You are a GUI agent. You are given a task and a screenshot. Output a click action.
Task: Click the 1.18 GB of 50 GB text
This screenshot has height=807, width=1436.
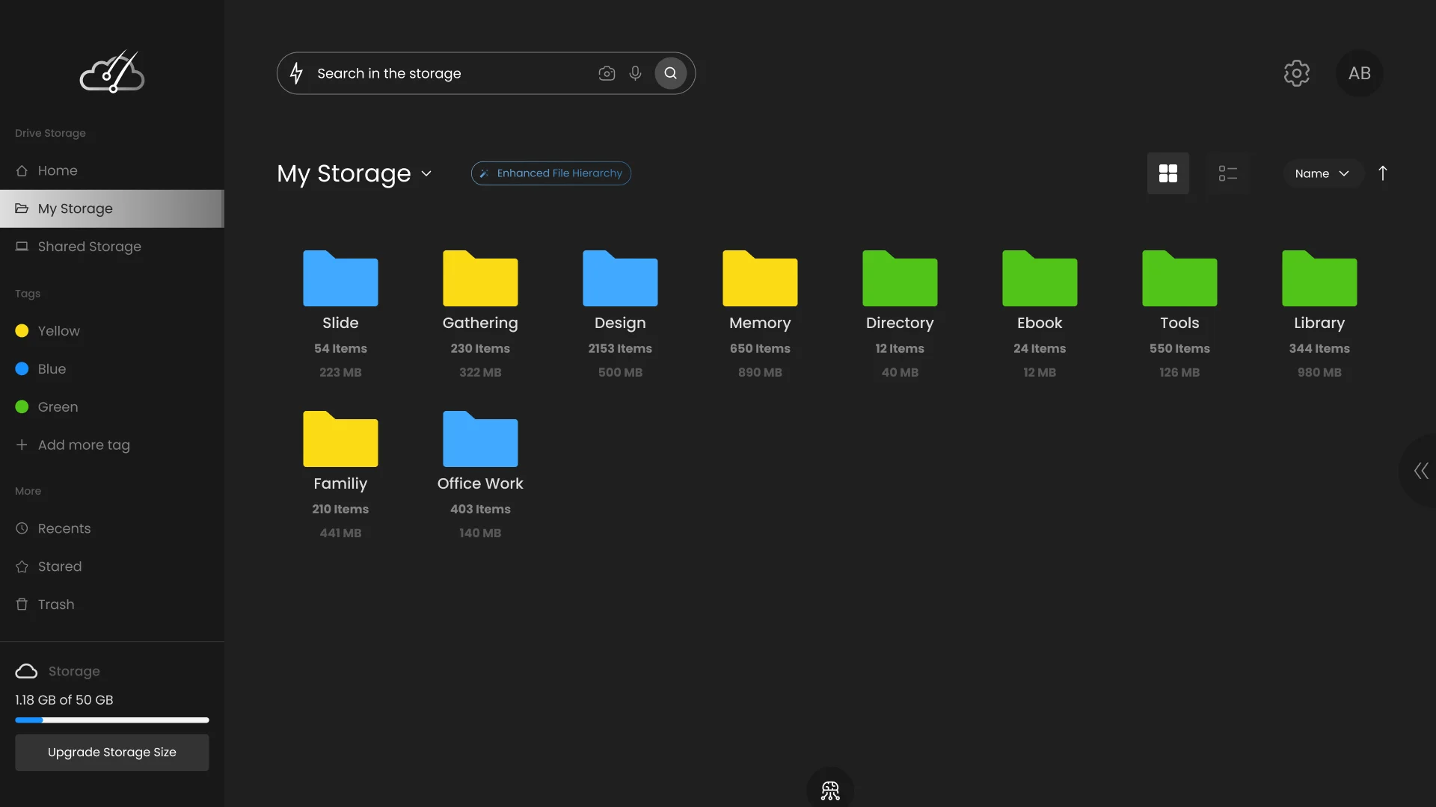pyautogui.click(x=64, y=700)
